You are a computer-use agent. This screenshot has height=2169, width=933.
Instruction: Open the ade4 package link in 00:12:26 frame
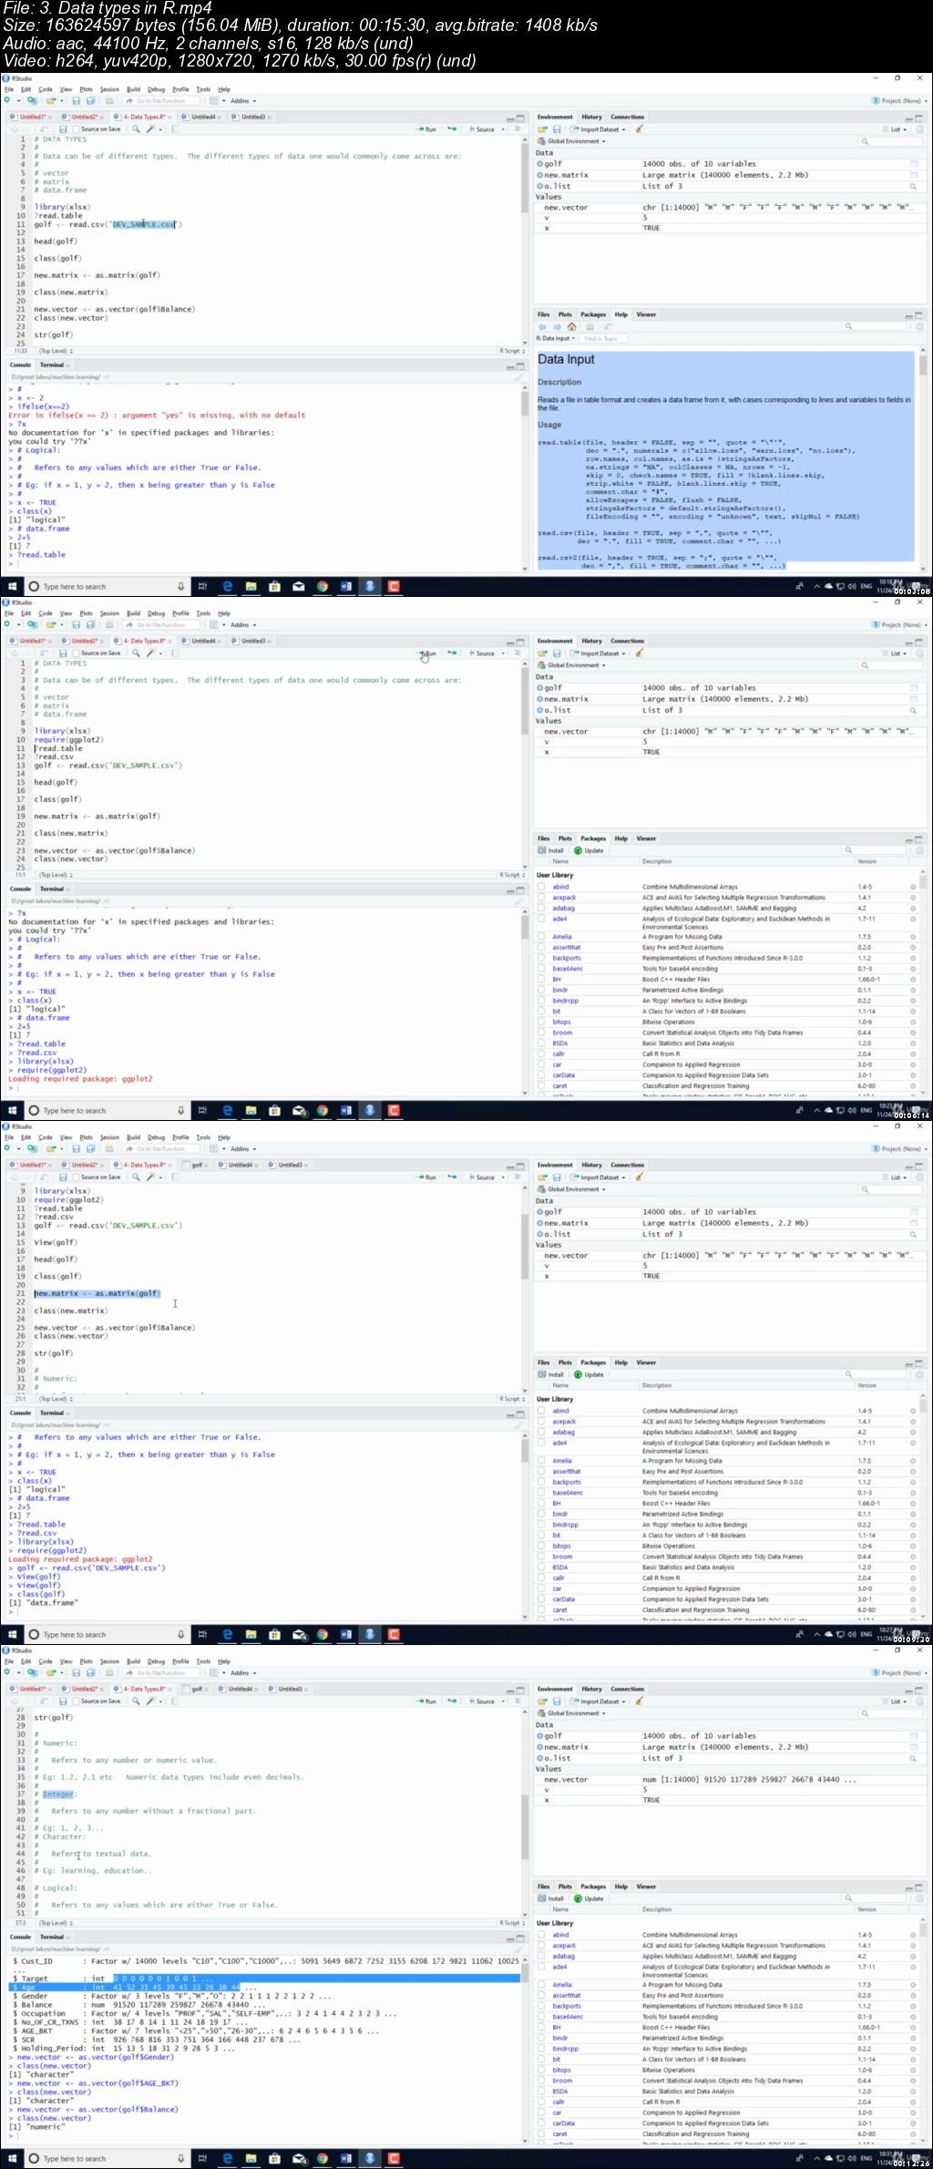click(x=559, y=1967)
